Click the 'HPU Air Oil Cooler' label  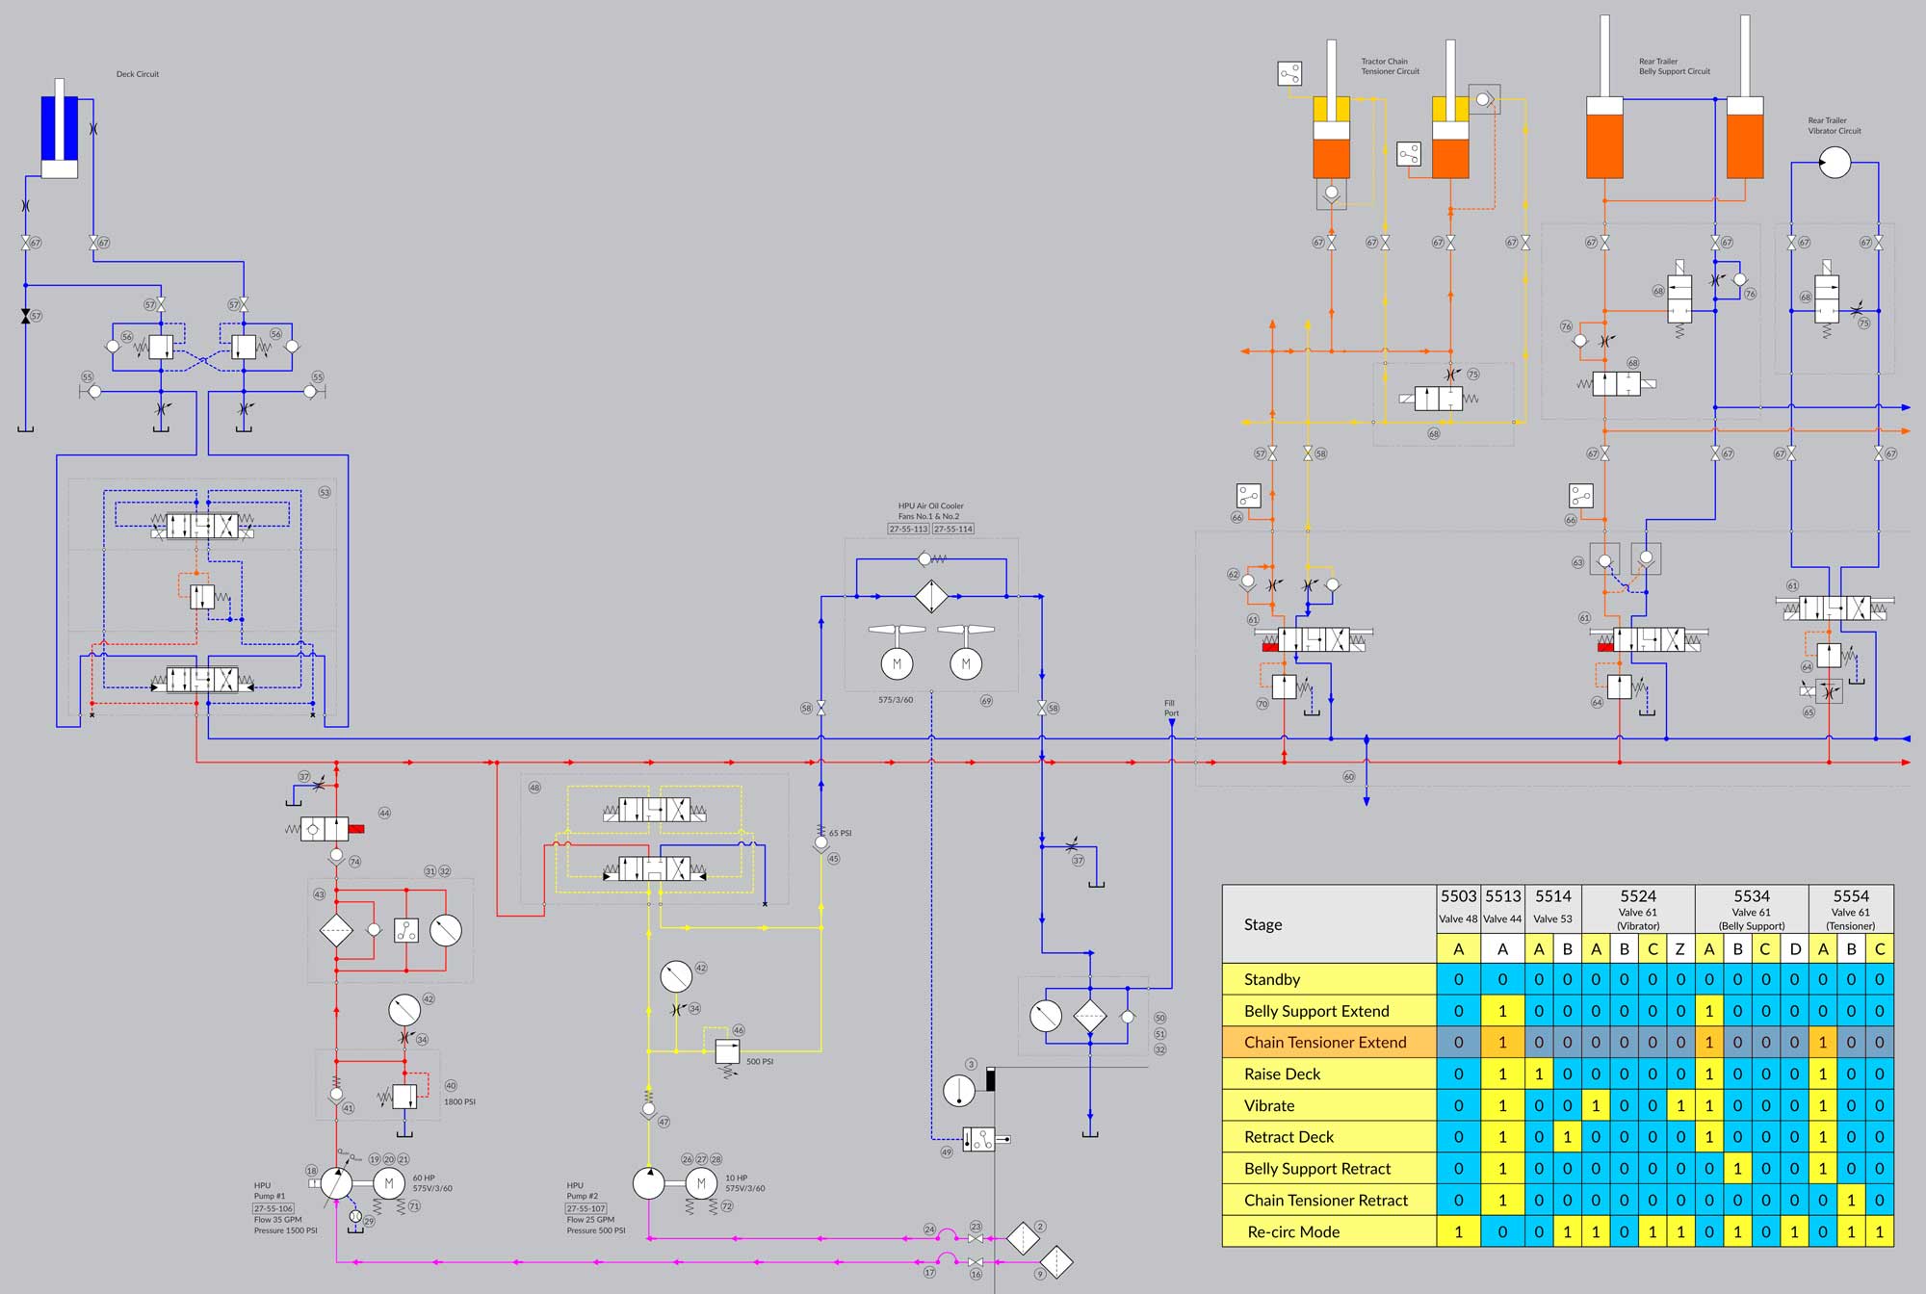pos(930,505)
